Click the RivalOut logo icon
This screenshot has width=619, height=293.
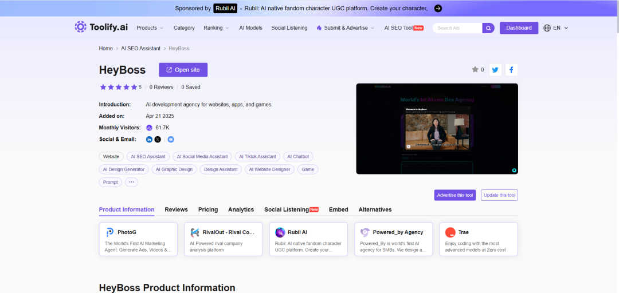[195, 232]
